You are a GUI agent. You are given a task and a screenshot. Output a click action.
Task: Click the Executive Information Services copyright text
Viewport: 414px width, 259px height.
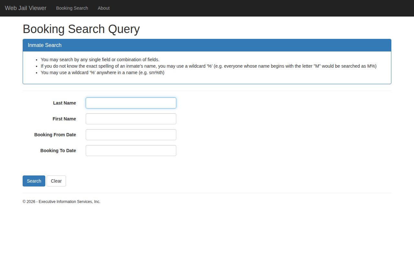point(61,202)
